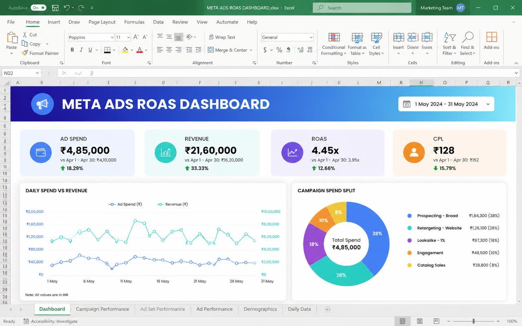The image size is (522, 326).
Task: Click the Redo arrow
Action: pos(81,8)
